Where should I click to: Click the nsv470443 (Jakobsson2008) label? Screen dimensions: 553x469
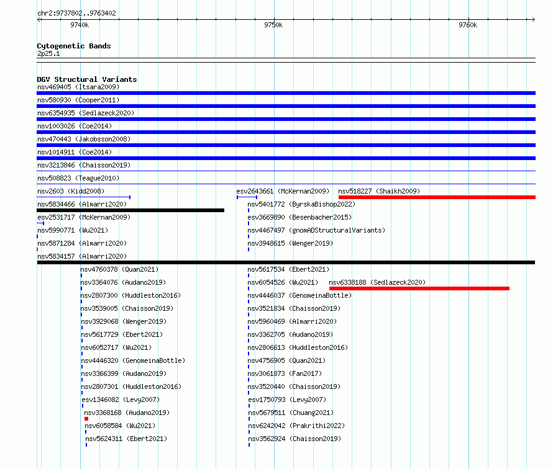[x=84, y=139]
